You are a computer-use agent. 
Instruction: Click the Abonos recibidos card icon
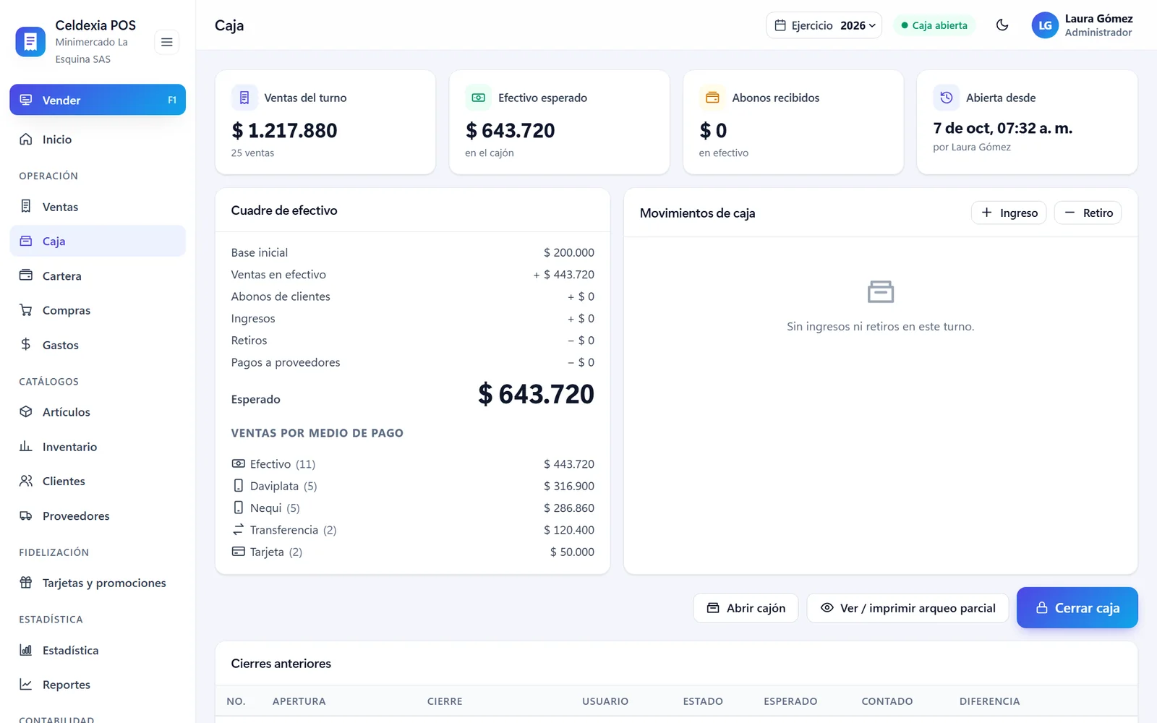pos(712,98)
